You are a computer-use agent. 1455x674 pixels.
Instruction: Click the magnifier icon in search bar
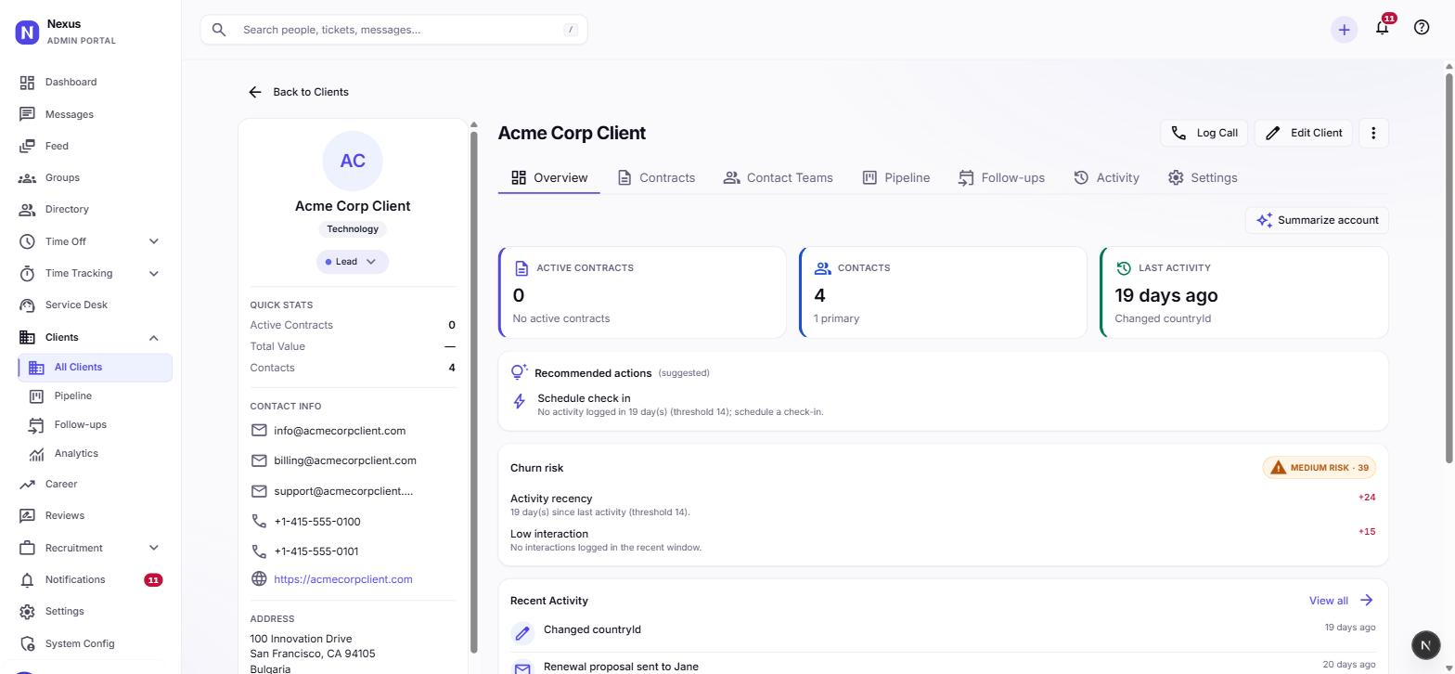219,30
